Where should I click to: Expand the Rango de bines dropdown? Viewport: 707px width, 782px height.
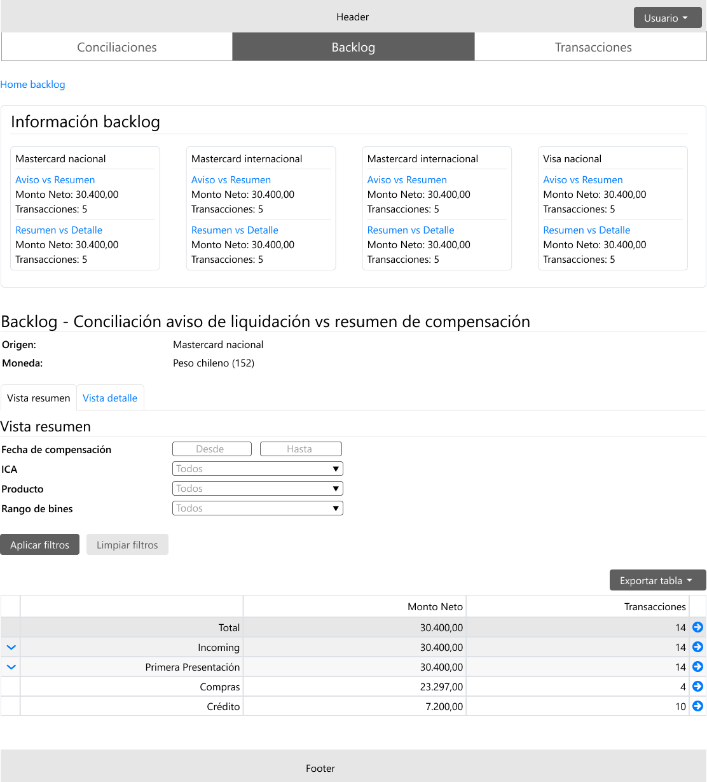tap(257, 508)
